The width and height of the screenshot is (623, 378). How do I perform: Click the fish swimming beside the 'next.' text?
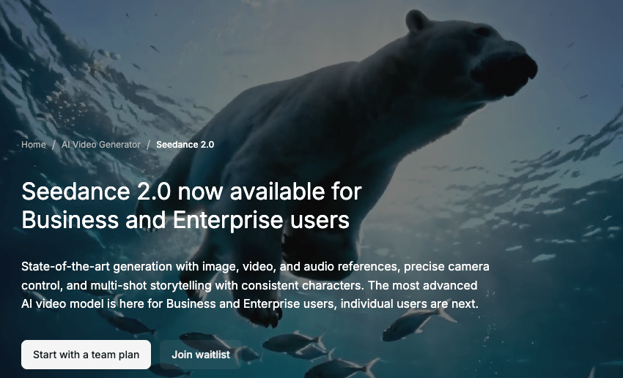pos(417,323)
